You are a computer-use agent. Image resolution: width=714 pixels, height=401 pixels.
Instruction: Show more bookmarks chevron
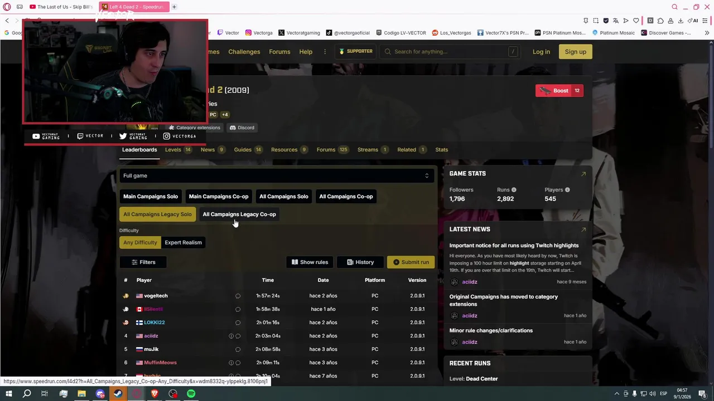[707, 33]
